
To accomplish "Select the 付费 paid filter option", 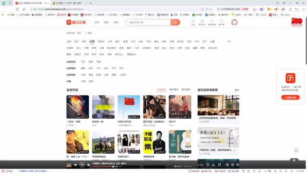I will 83,81.
